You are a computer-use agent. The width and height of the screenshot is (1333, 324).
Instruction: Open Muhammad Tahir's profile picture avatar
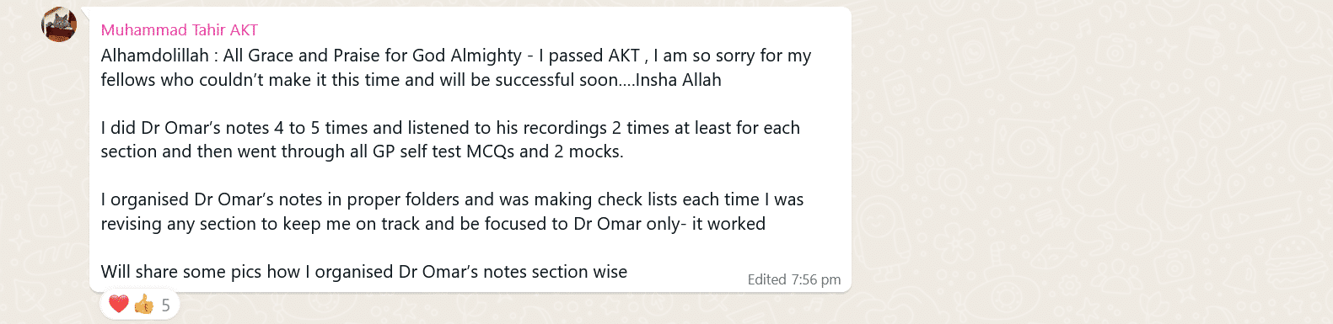(x=59, y=24)
